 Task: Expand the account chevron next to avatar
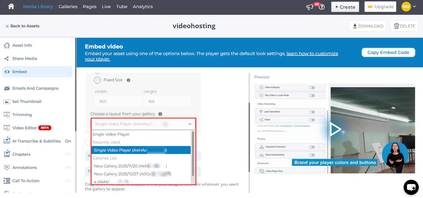coord(415,7)
